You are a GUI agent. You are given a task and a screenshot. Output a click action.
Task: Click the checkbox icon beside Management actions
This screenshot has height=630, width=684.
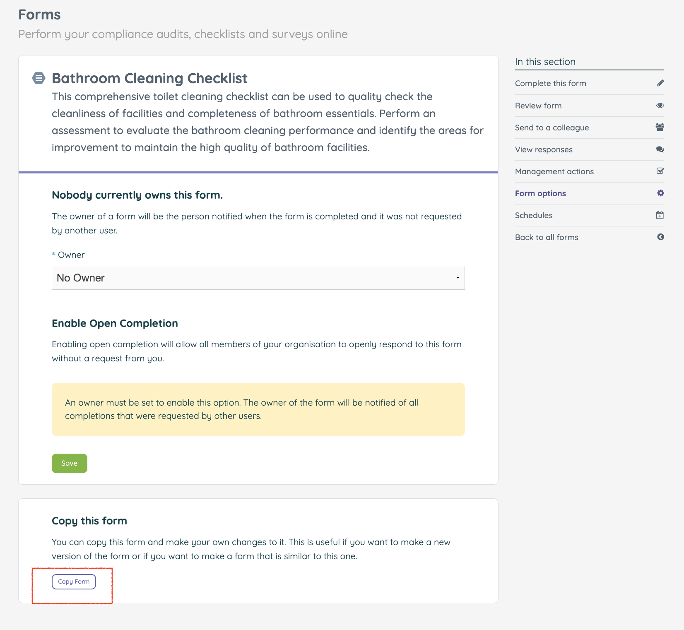coord(660,171)
